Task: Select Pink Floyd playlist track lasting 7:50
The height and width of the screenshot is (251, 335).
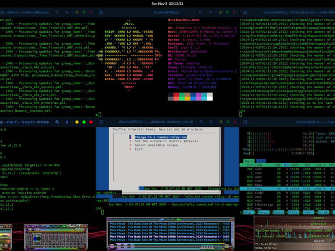Action: click(170, 230)
